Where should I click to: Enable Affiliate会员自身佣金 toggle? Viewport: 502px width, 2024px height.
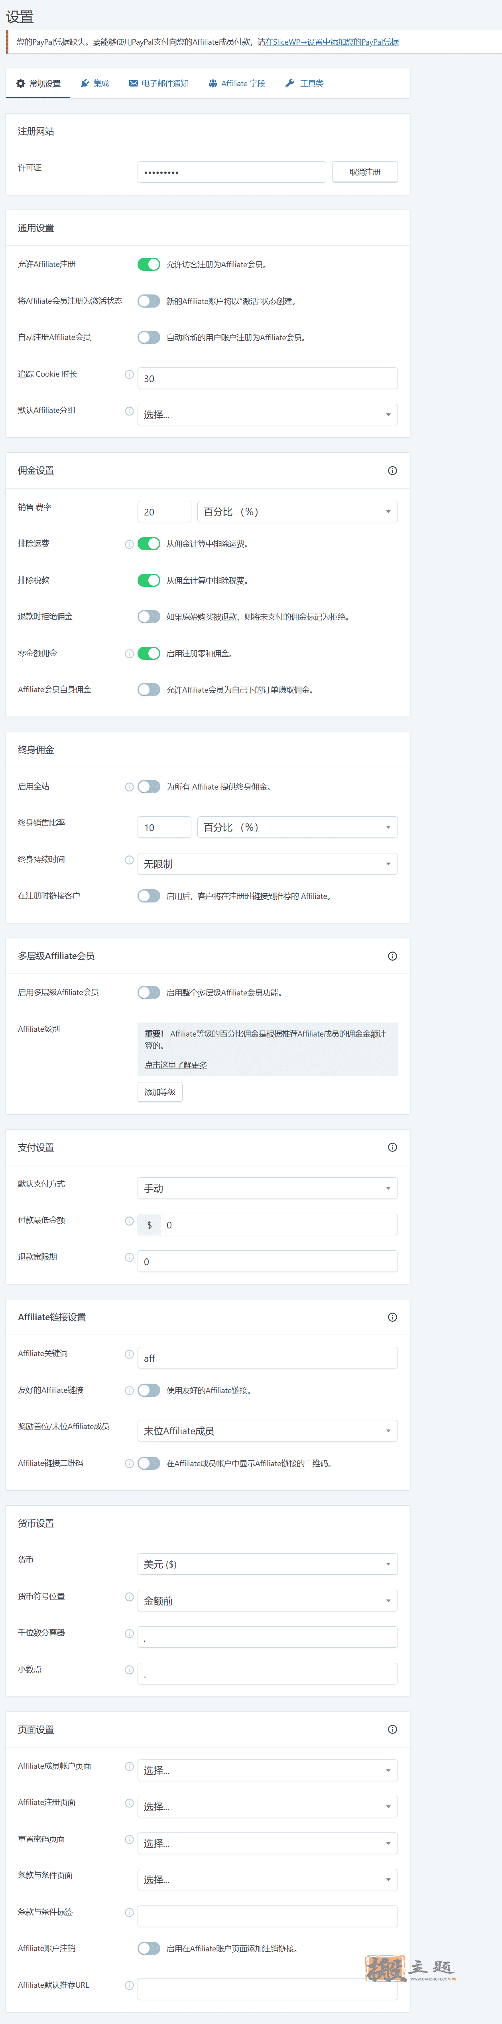[148, 690]
